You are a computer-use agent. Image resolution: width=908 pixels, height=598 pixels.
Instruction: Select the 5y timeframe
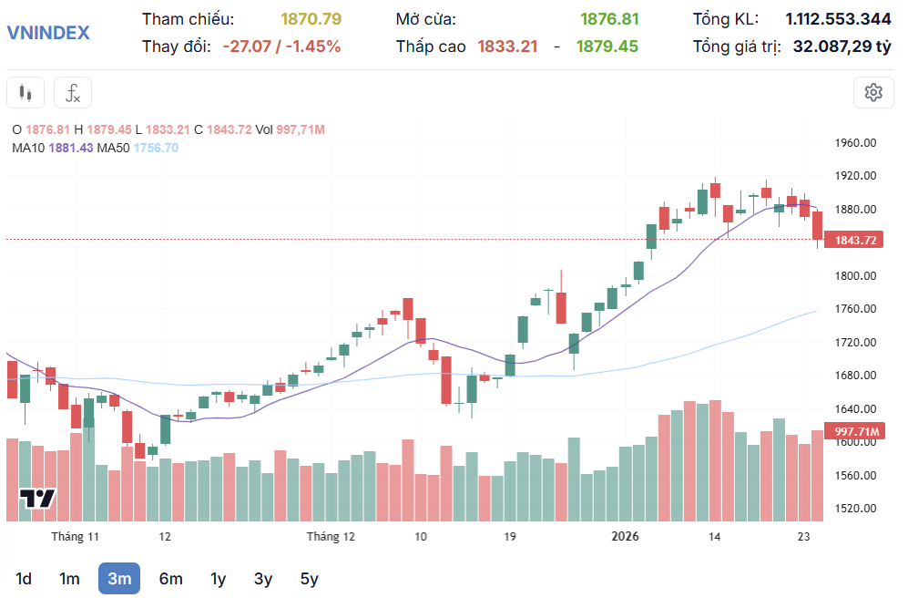click(310, 578)
